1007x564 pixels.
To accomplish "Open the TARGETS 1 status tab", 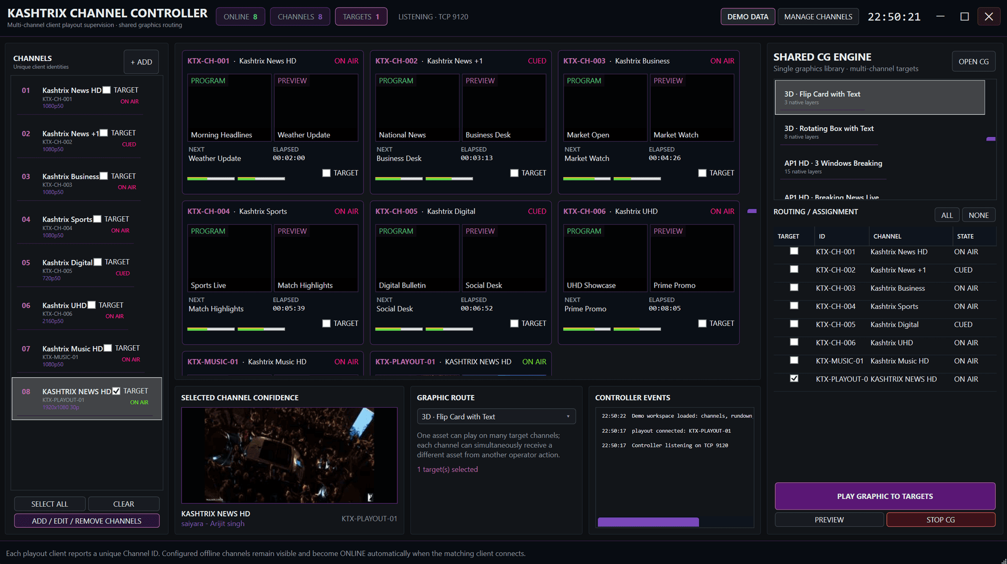I will [x=361, y=17].
